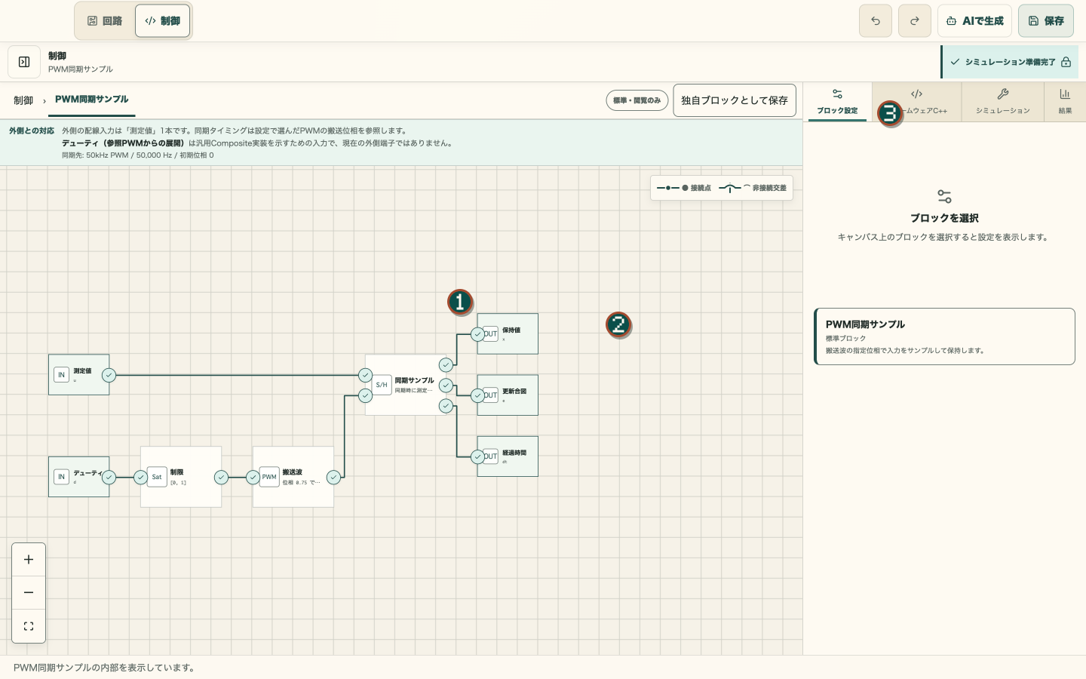Image resolution: width=1086 pixels, height=679 pixels.
Task: Click the output port of 搬送波 block
Action: [333, 477]
